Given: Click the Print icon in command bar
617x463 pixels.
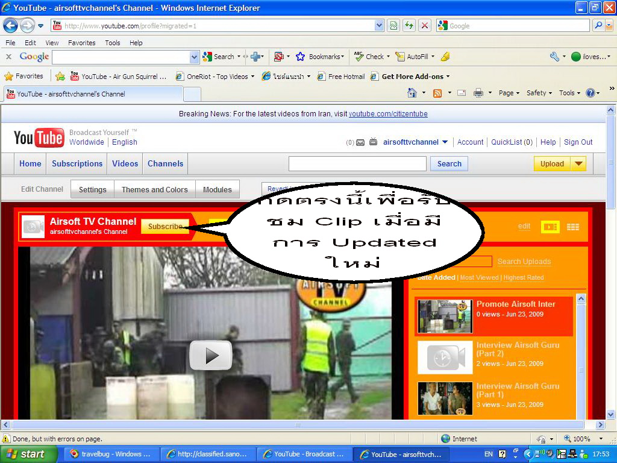Looking at the screenshot, I should [478, 93].
